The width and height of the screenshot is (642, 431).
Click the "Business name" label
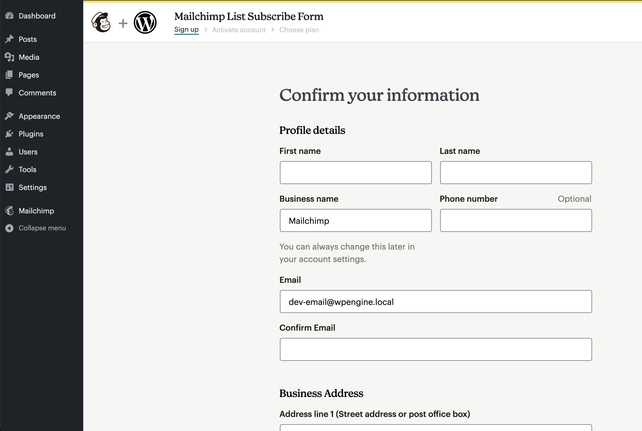[309, 199]
